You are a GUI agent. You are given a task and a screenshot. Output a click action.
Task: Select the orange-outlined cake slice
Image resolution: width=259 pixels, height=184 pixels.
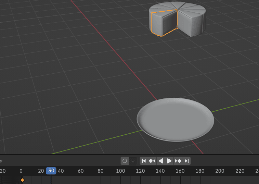162,23
